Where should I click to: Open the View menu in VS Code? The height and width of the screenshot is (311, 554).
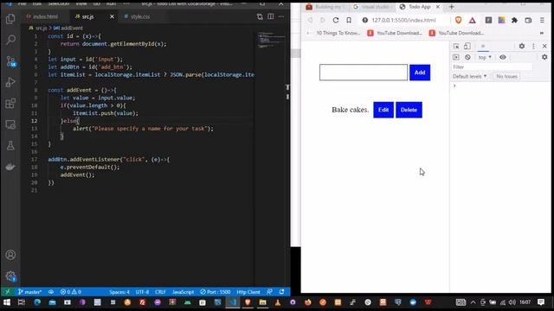81,3
